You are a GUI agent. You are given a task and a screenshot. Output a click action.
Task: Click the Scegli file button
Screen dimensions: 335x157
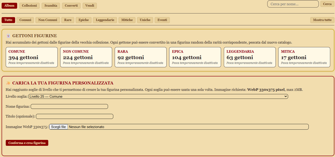(58, 127)
